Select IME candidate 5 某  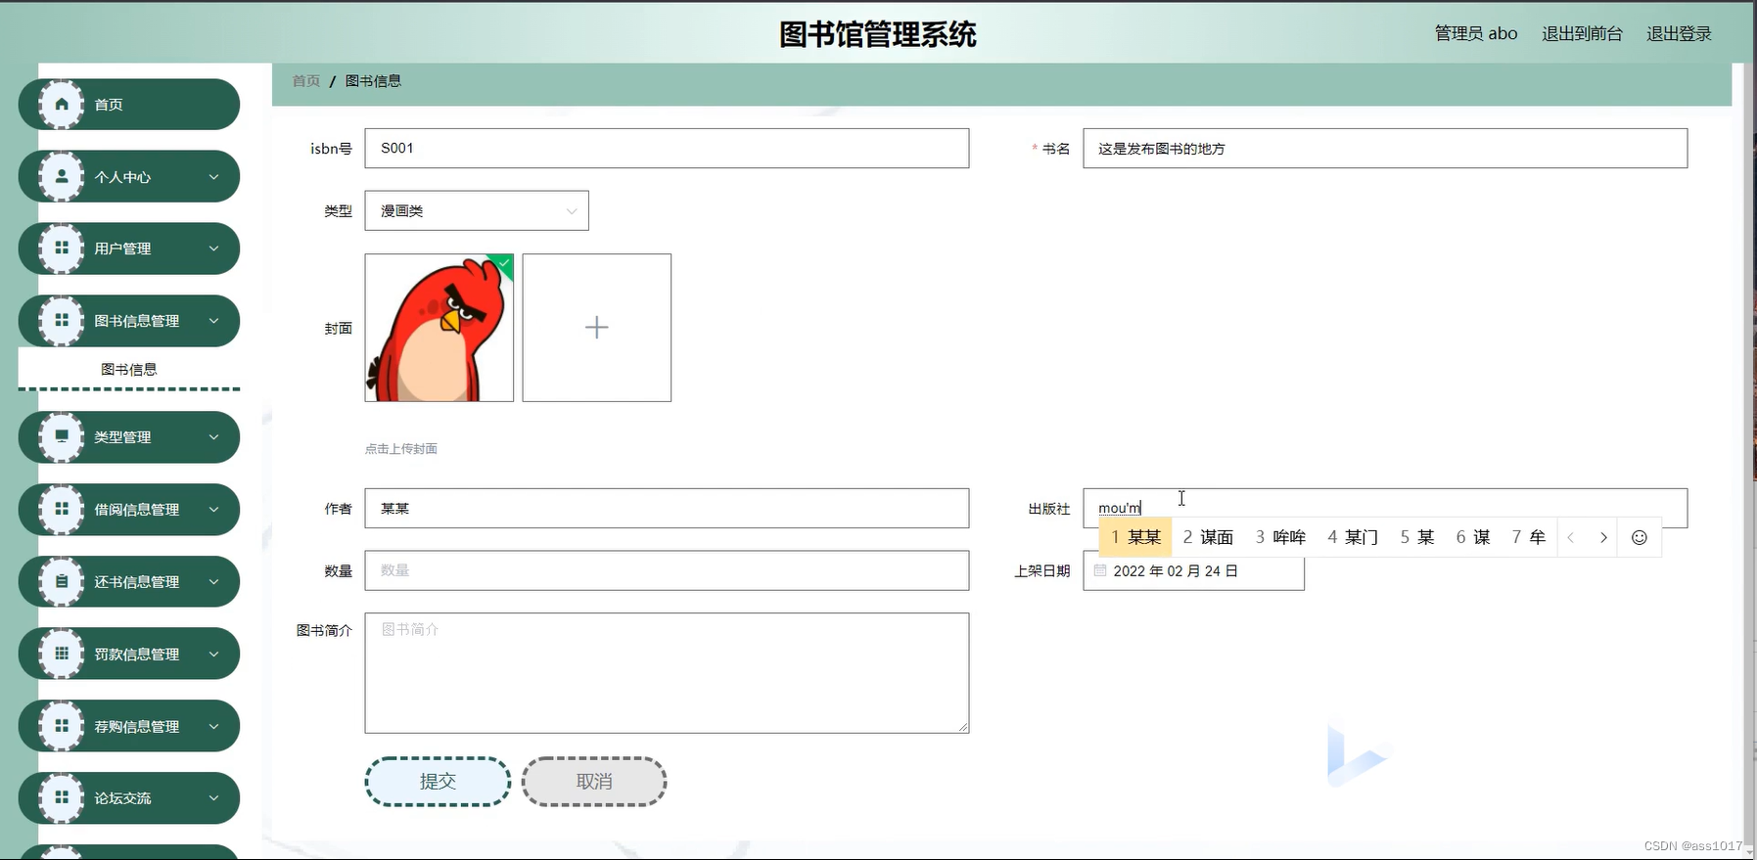(x=1417, y=537)
